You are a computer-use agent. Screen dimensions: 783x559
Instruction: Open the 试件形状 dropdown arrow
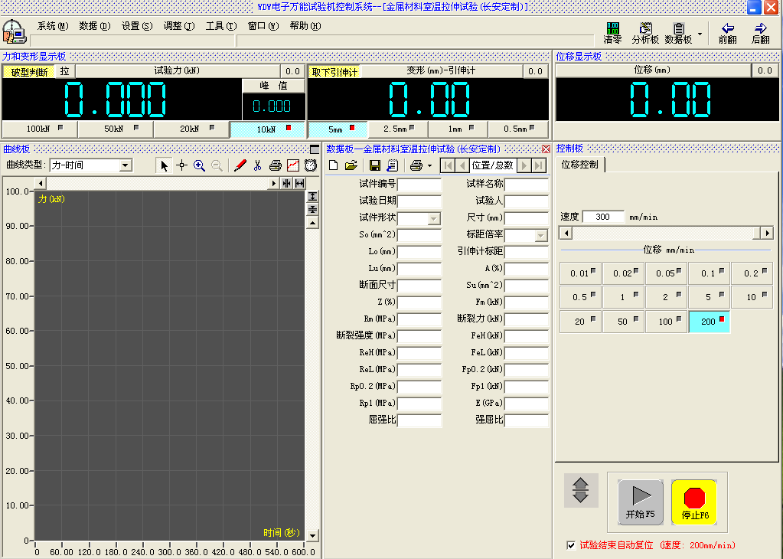coord(434,218)
